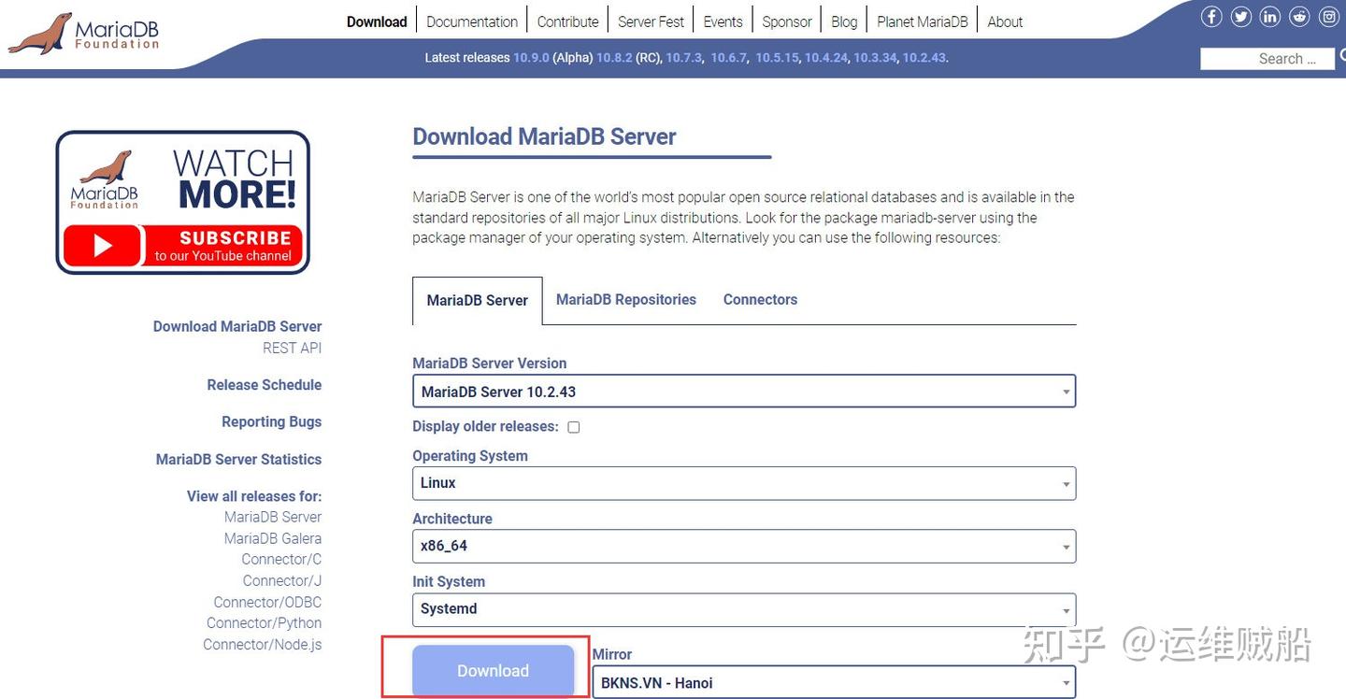Enable the Display older releases checkbox
The width and height of the screenshot is (1346, 699).
point(573,427)
